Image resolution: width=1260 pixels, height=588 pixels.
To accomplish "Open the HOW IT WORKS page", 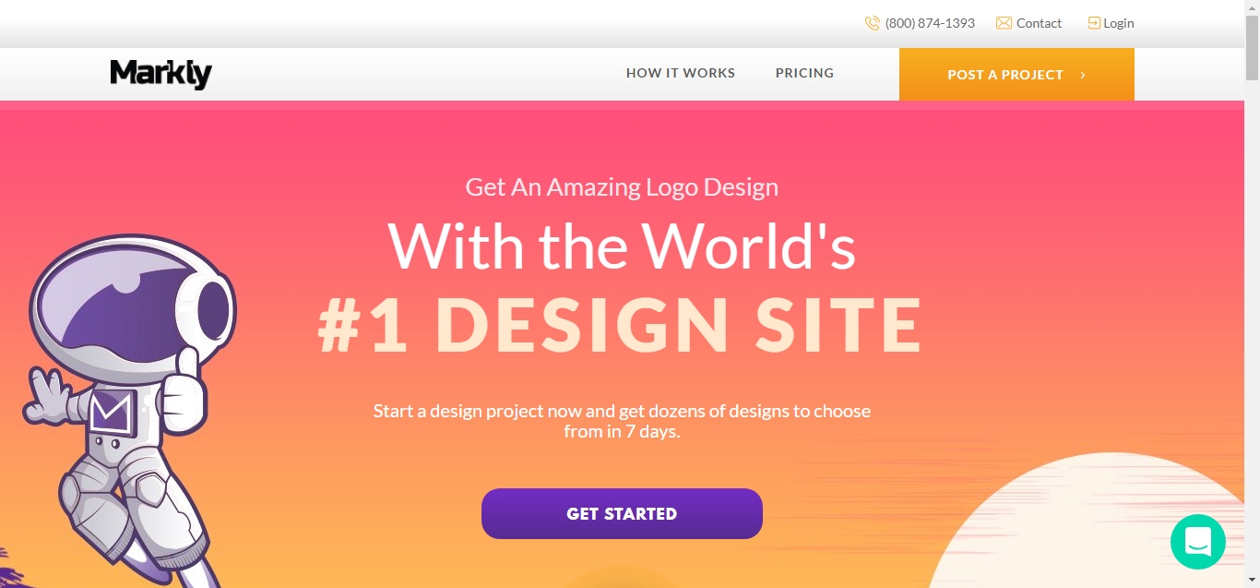I will pos(680,73).
